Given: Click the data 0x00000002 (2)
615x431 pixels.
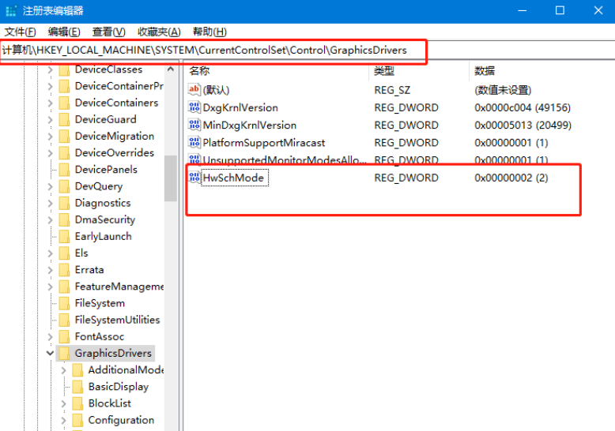Looking at the screenshot, I should pyautogui.click(x=511, y=178).
